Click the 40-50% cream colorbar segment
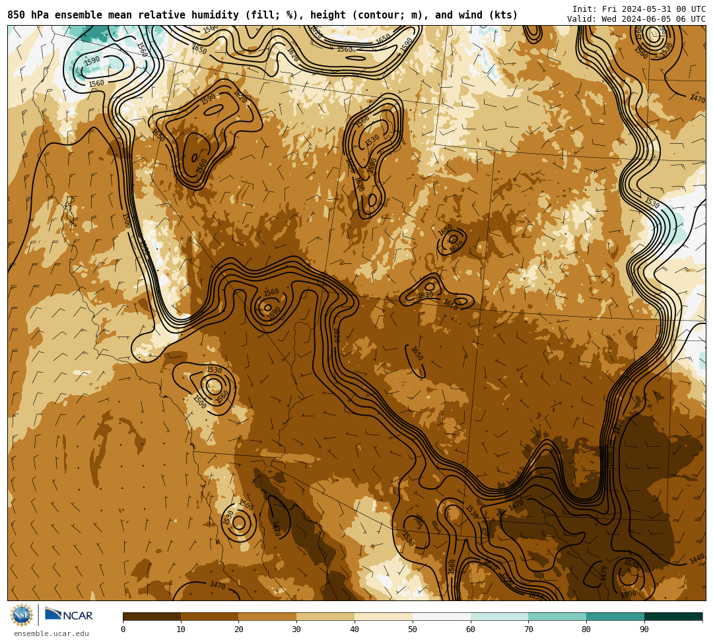This screenshot has width=713, height=642. tap(384, 616)
